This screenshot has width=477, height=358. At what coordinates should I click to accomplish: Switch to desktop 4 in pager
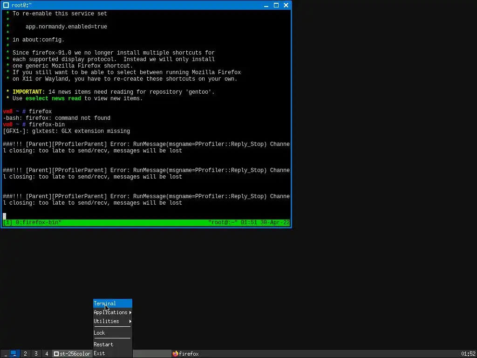pos(47,354)
